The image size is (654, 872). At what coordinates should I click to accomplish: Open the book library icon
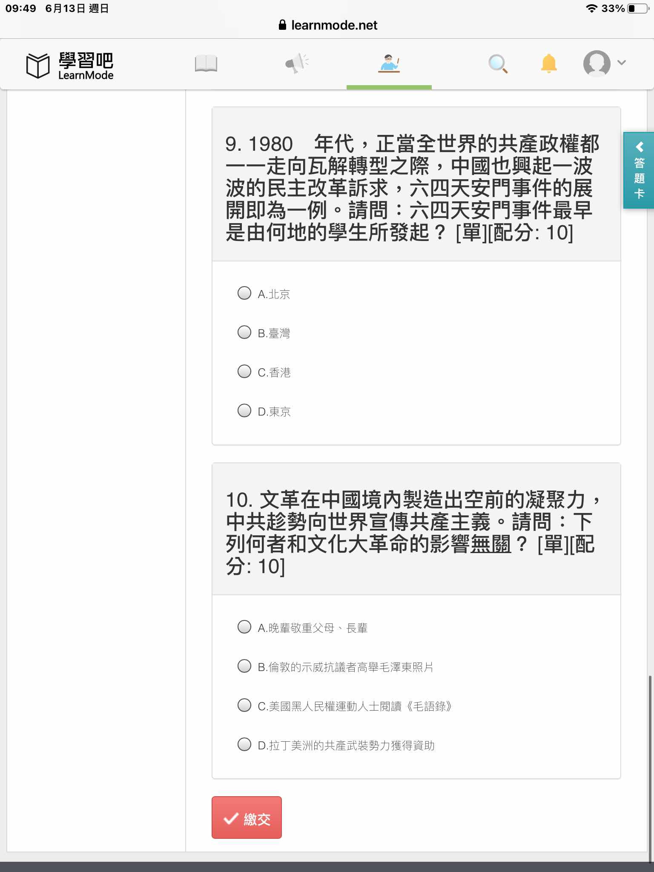(206, 64)
